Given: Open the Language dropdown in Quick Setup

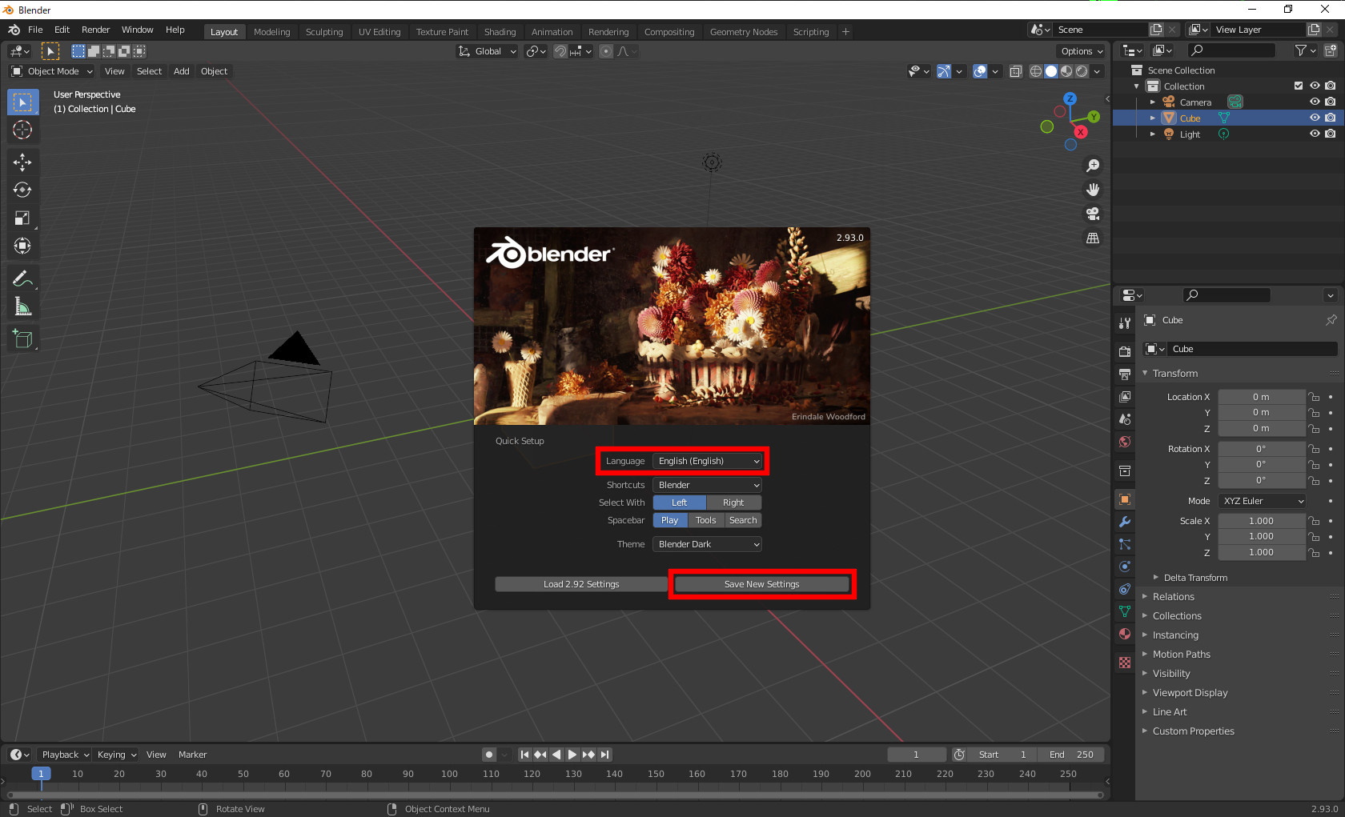Looking at the screenshot, I should click(x=707, y=461).
